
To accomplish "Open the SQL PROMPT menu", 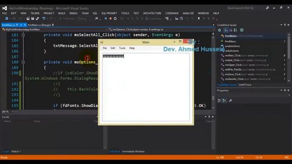I will tap(109, 13).
